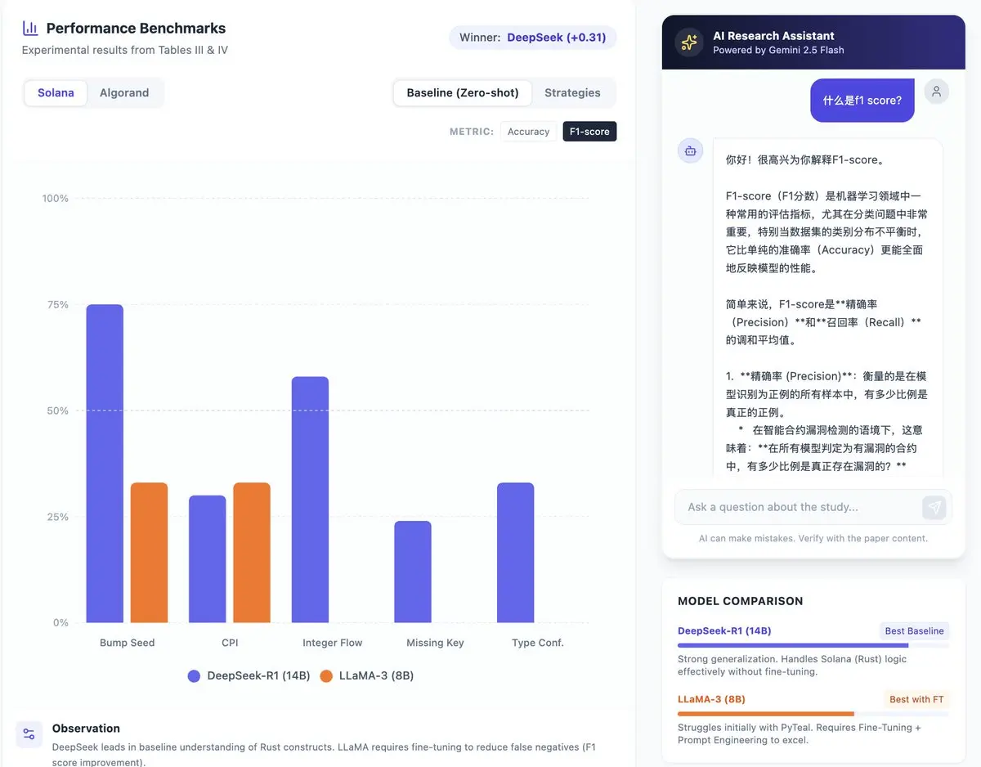981x767 pixels.
Task: Click Powered by Gemini 2.5 Flash text
Action: (x=778, y=50)
